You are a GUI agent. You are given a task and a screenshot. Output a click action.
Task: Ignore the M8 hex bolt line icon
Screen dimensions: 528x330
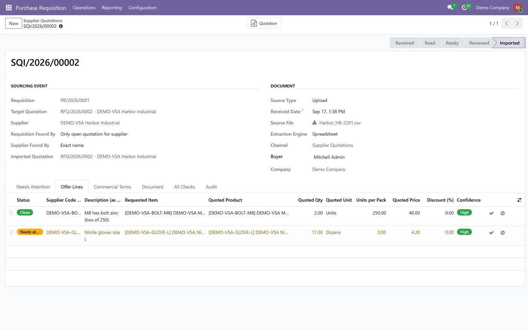click(503, 213)
